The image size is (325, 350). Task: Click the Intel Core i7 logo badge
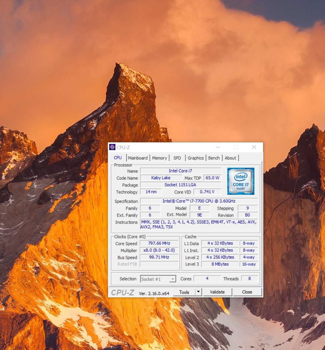pyautogui.click(x=241, y=181)
